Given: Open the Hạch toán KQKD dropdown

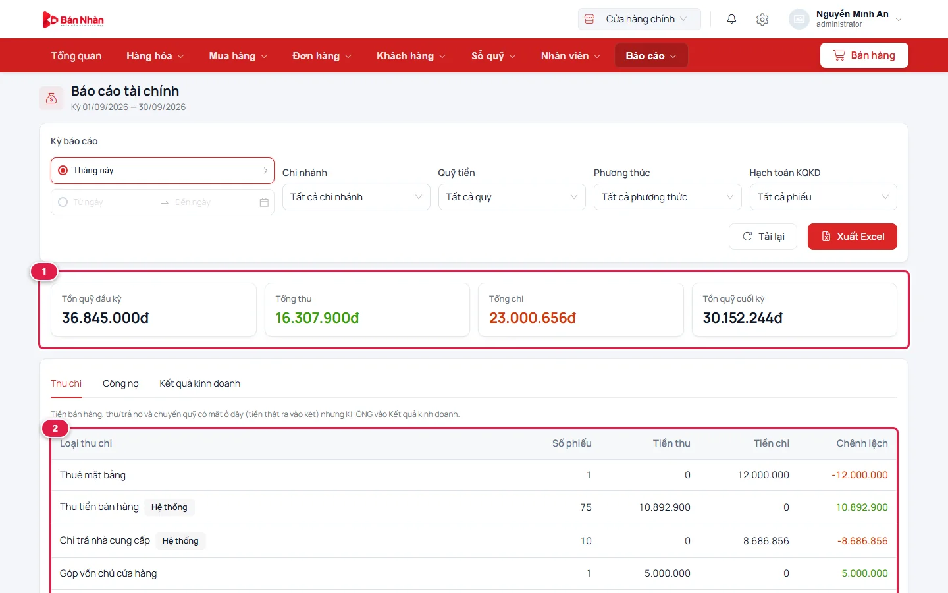Looking at the screenshot, I should (824, 197).
